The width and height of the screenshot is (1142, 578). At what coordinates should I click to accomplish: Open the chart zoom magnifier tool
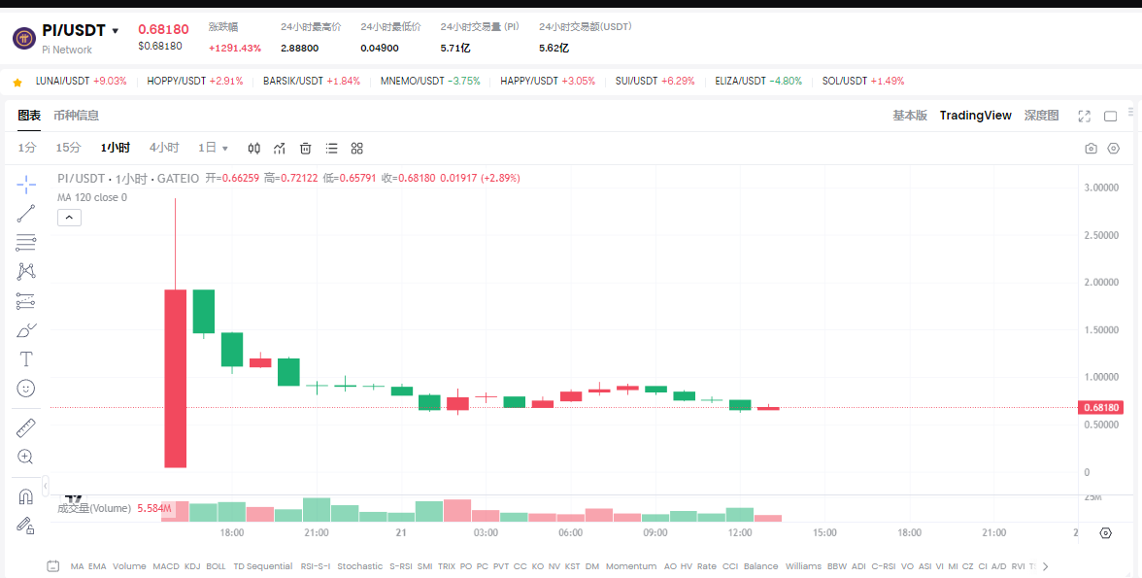[x=25, y=456]
